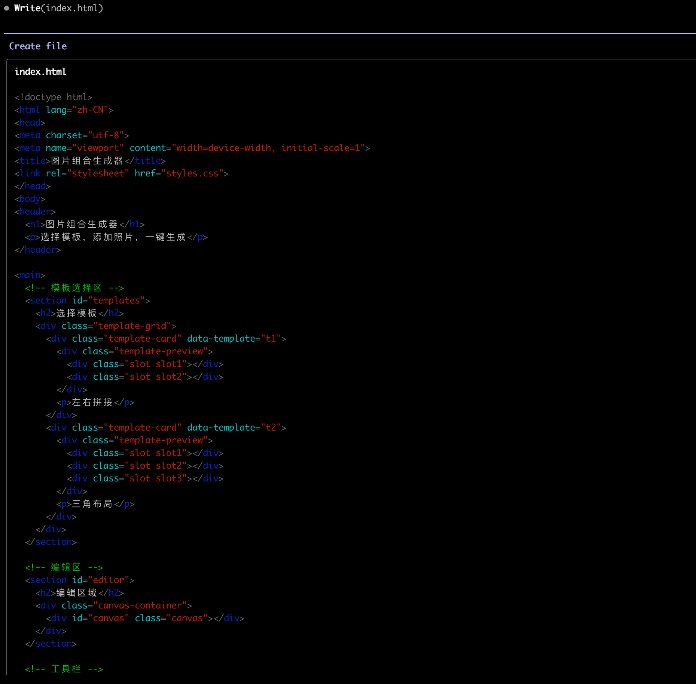The width and height of the screenshot is (696, 684).
Task: Click the html lang="zh-CN" tag line
Action: coord(64,110)
